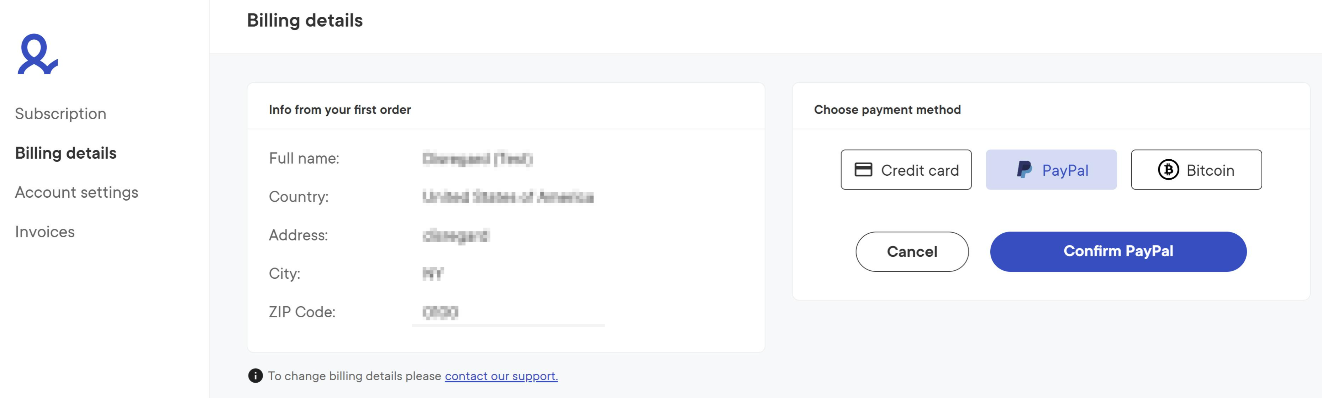This screenshot has width=1322, height=398.
Task: Click the Choose payment method heading
Action: pos(887,110)
